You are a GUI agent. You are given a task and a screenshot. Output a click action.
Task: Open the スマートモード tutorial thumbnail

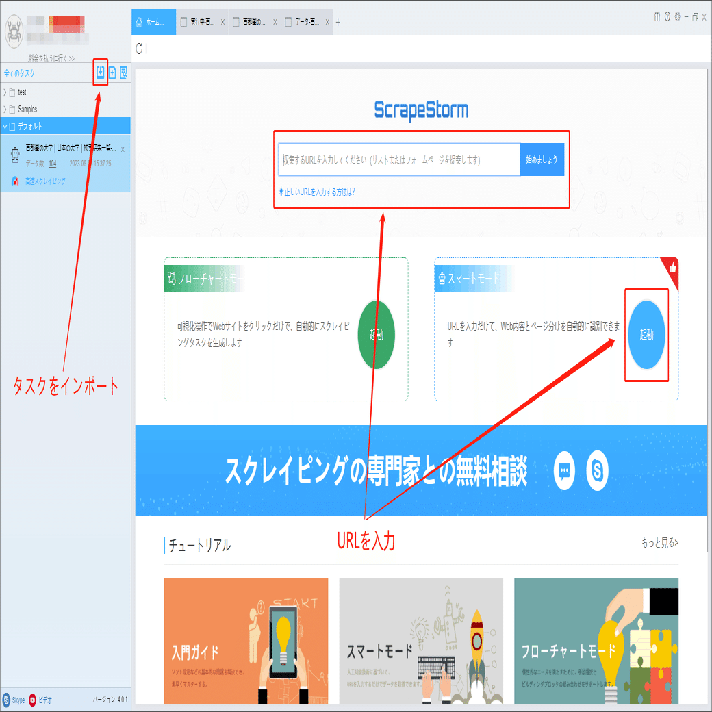pyautogui.click(x=421, y=641)
